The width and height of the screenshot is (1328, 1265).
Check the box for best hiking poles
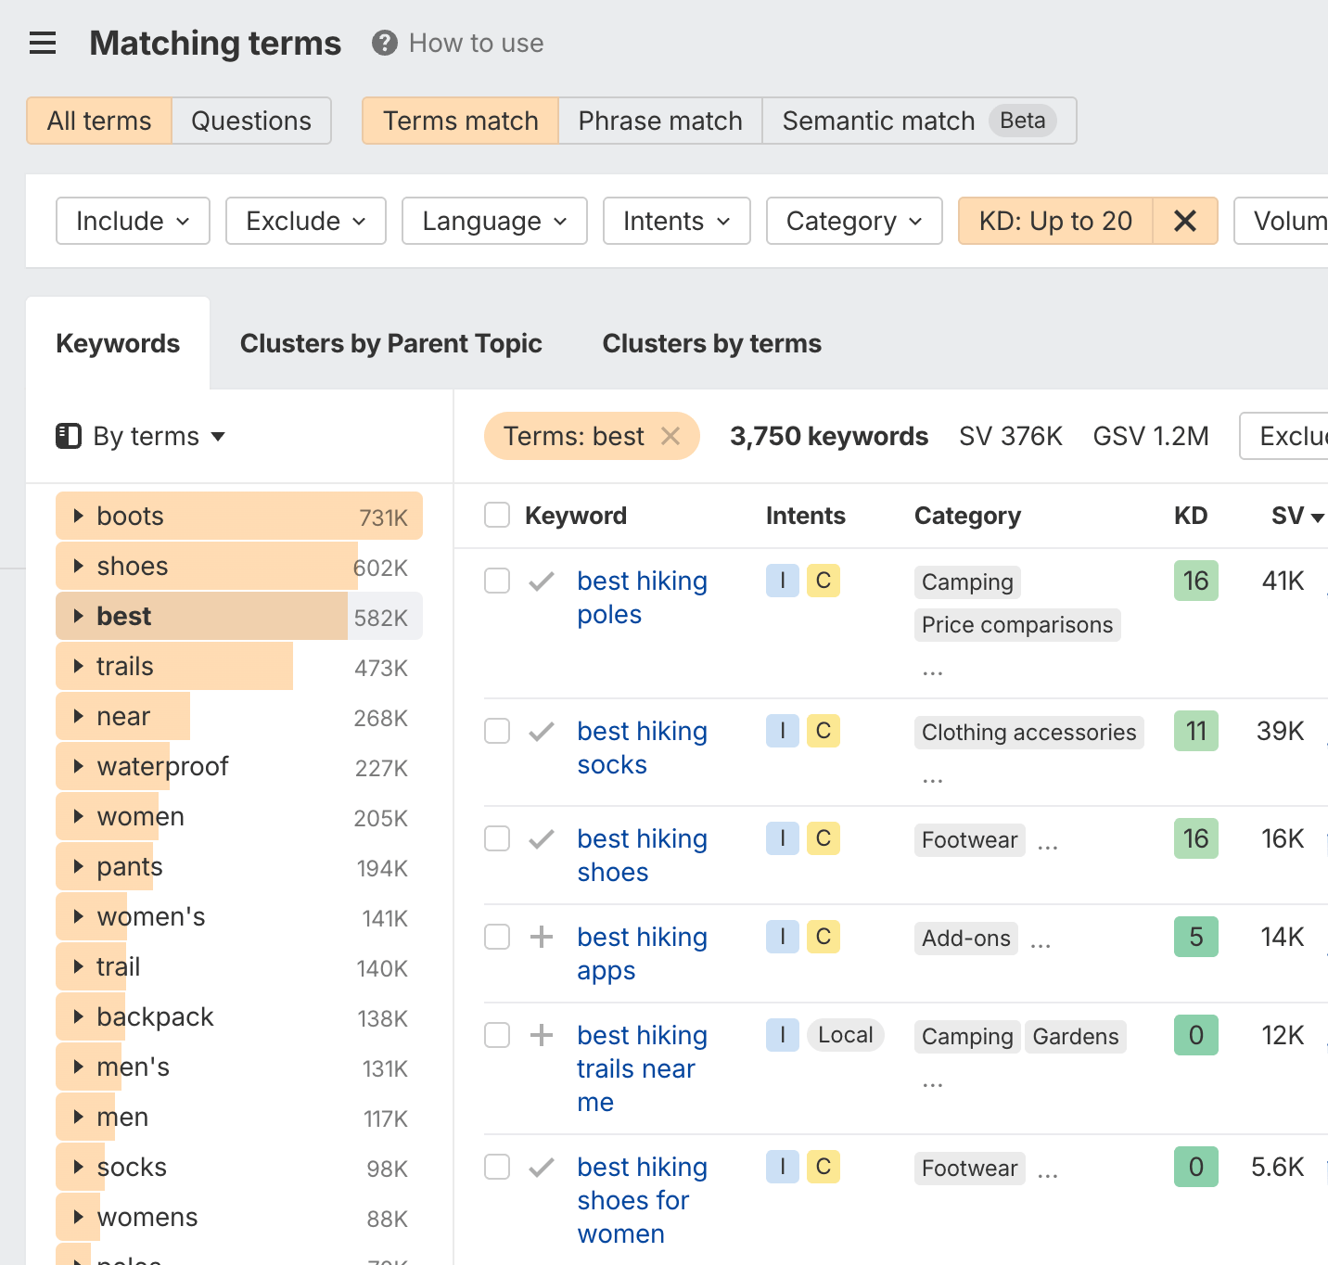click(x=498, y=581)
